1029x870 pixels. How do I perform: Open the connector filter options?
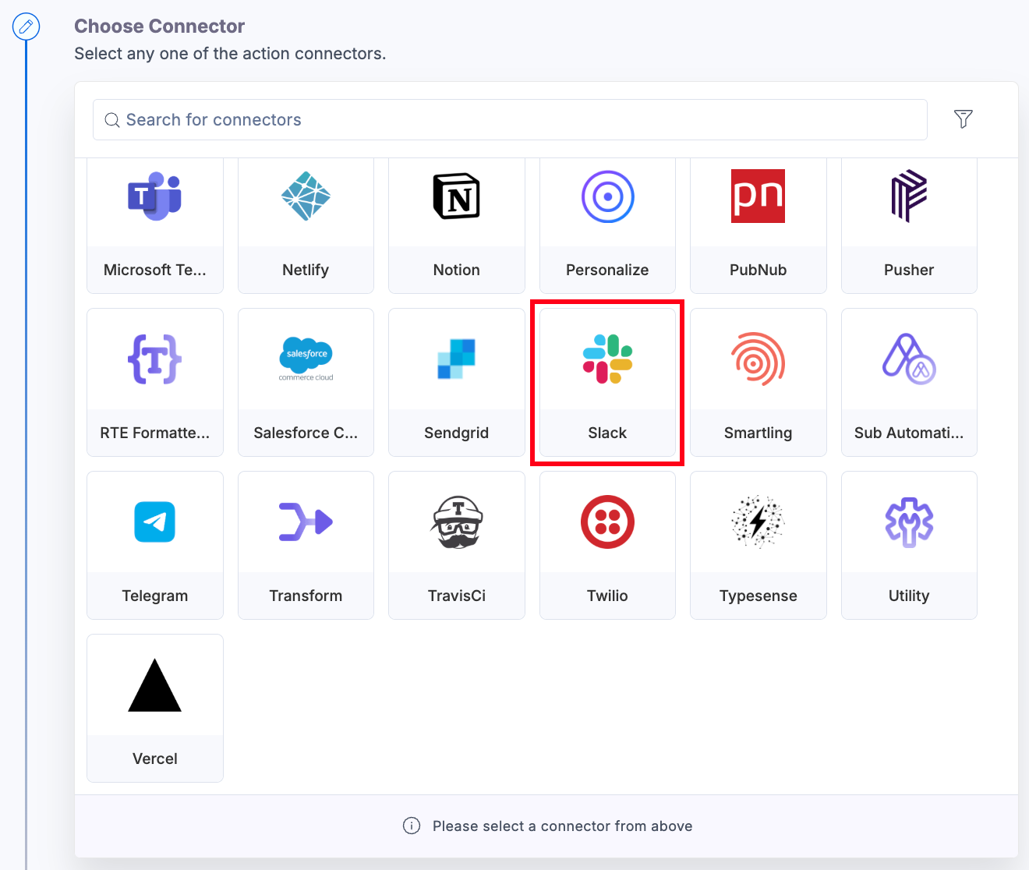click(x=964, y=119)
